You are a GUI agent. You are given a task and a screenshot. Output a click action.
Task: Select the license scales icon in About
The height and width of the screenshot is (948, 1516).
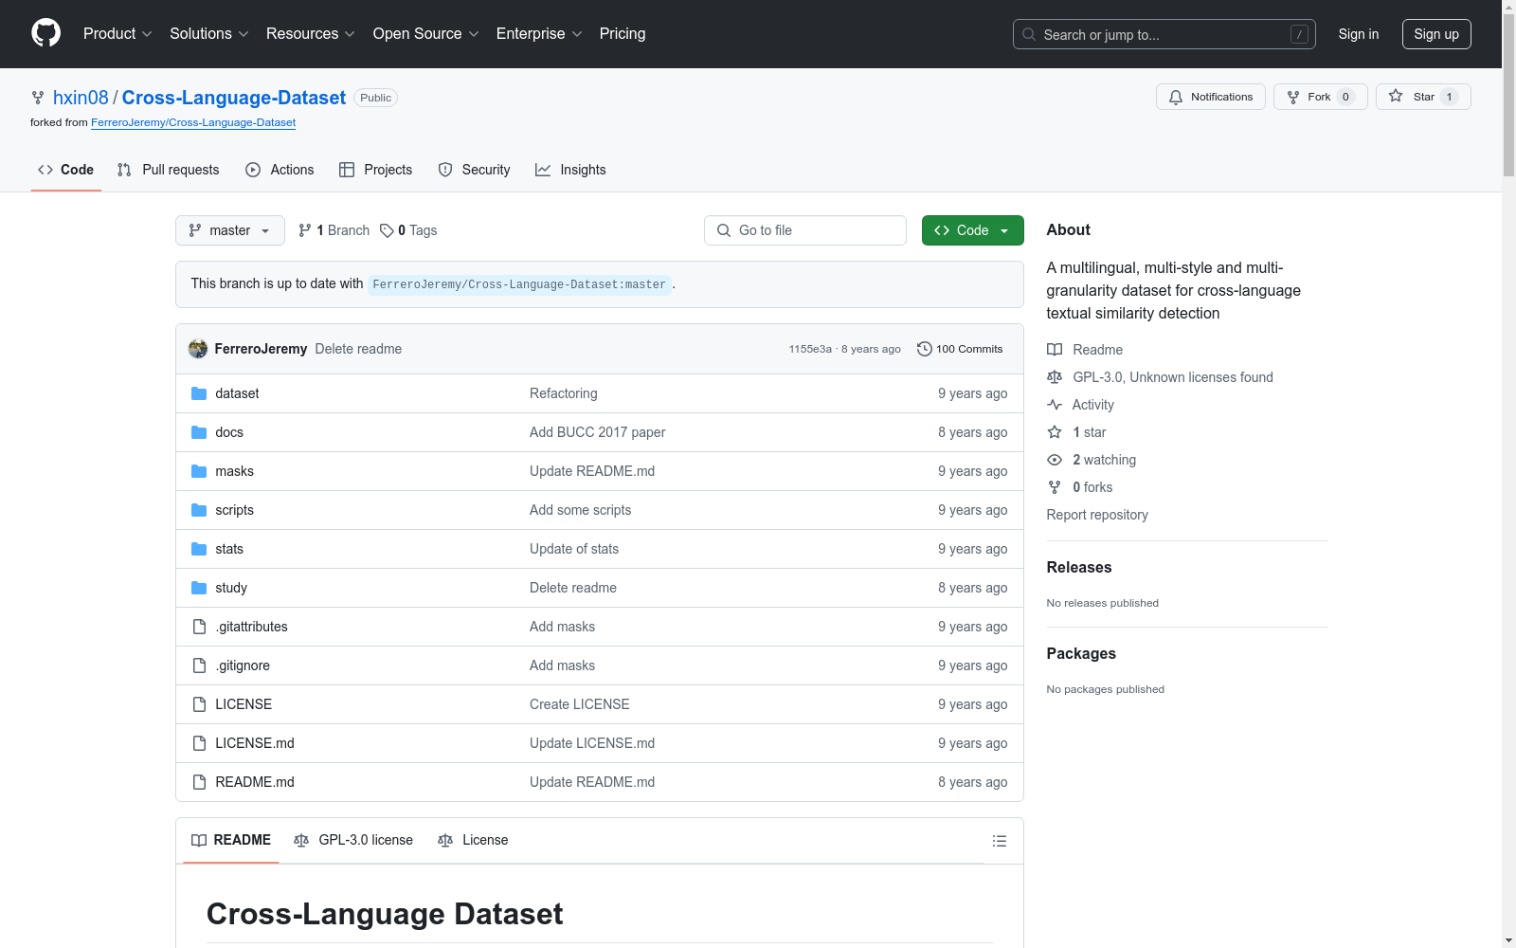click(1055, 377)
